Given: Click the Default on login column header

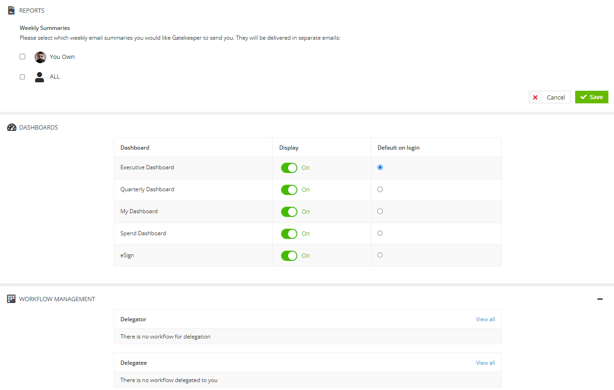Looking at the screenshot, I should (x=398, y=148).
